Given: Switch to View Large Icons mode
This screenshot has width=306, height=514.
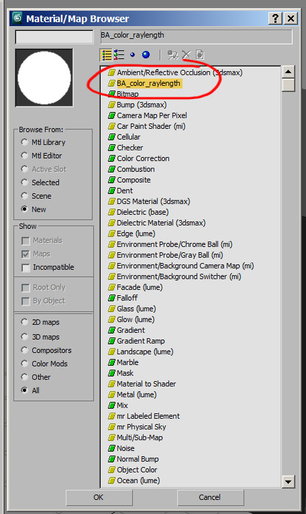Looking at the screenshot, I should (146, 55).
